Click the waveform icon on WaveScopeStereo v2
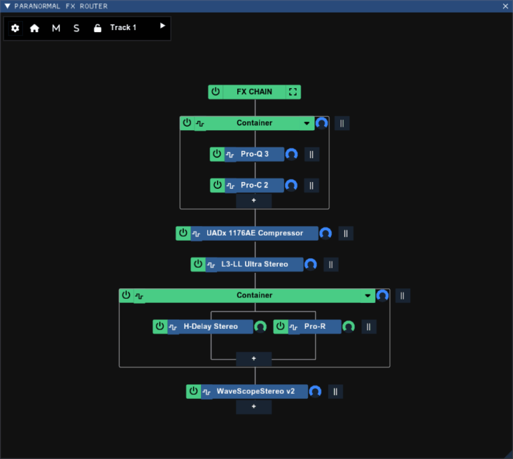This screenshot has height=459, width=513. coord(206,392)
